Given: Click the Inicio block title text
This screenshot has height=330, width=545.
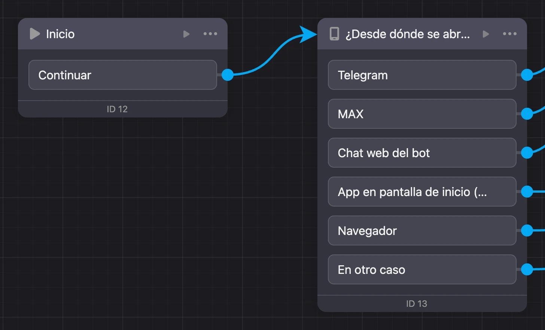Looking at the screenshot, I should (x=60, y=34).
